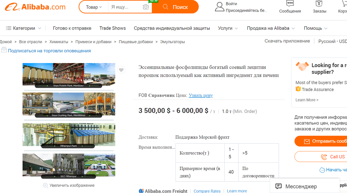Click the heart favorite icon
The width and height of the screenshot is (347, 193).
point(121,70)
